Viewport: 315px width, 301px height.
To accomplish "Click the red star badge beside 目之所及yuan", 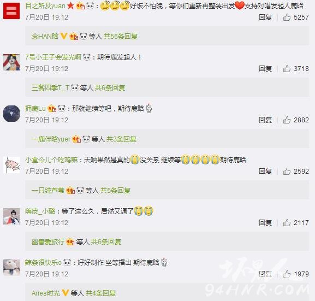I will tap(70, 6).
